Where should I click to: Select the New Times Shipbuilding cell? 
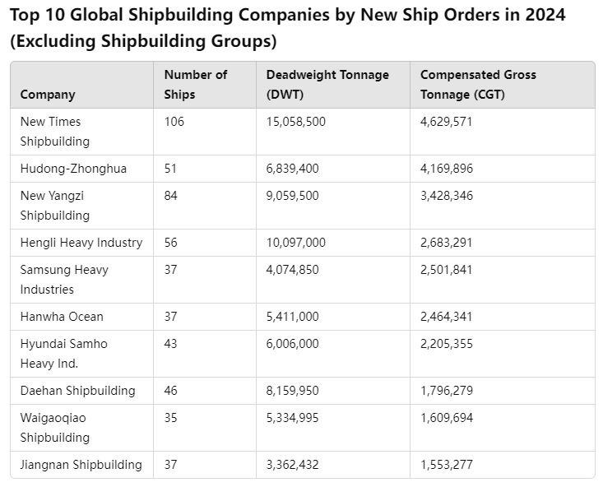pos(54,132)
